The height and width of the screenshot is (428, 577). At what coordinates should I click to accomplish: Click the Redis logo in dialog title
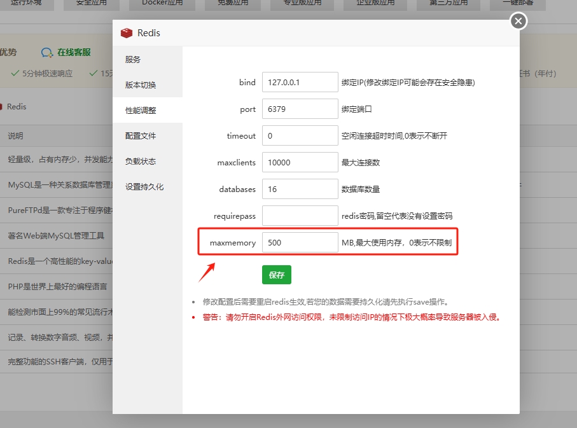127,33
